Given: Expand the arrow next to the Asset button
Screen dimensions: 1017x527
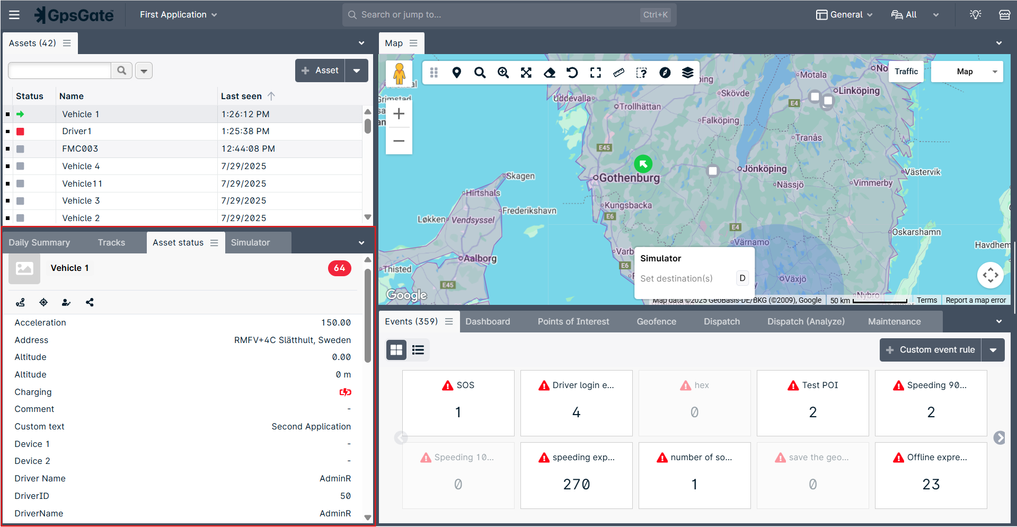Looking at the screenshot, I should 357,70.
